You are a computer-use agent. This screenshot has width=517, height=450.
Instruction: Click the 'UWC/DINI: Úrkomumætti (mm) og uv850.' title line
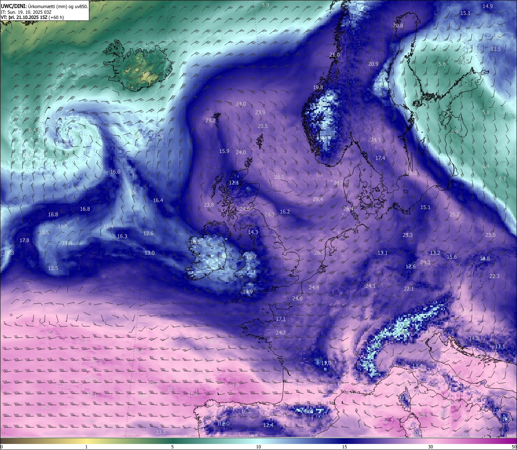(44, 6)
